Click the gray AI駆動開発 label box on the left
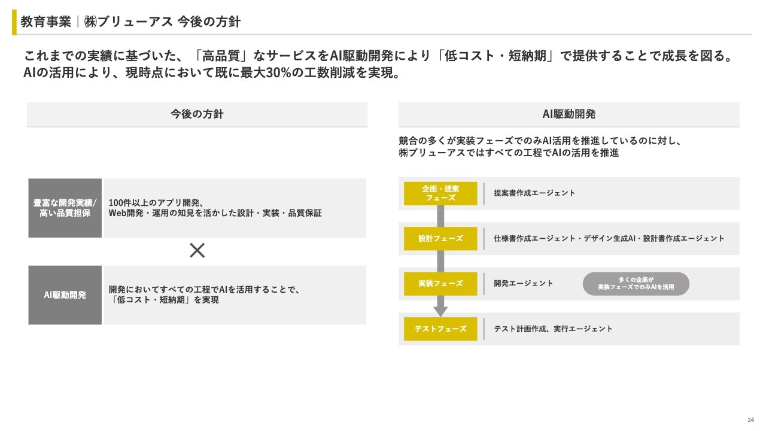Image resolution: width=766 pixels, height=431 pixels. 65,295
